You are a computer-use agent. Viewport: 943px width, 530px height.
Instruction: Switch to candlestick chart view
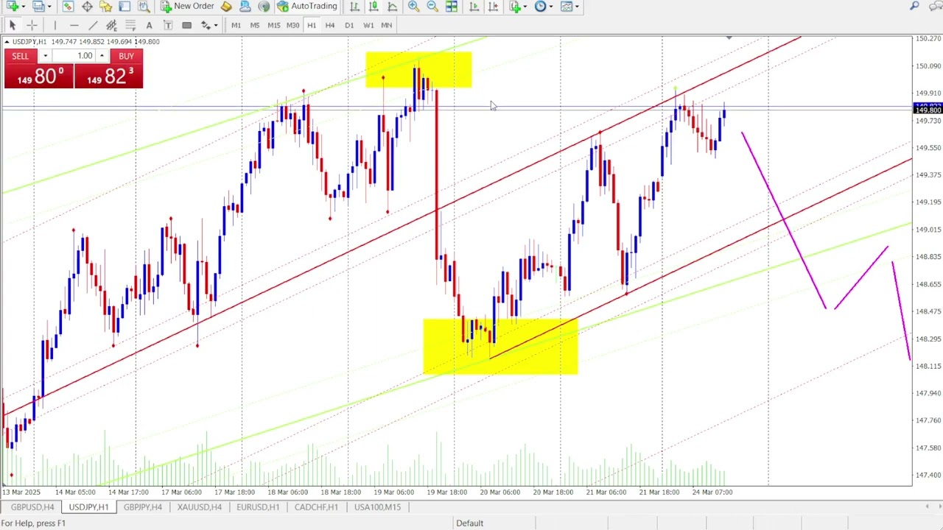click(374, 6)
